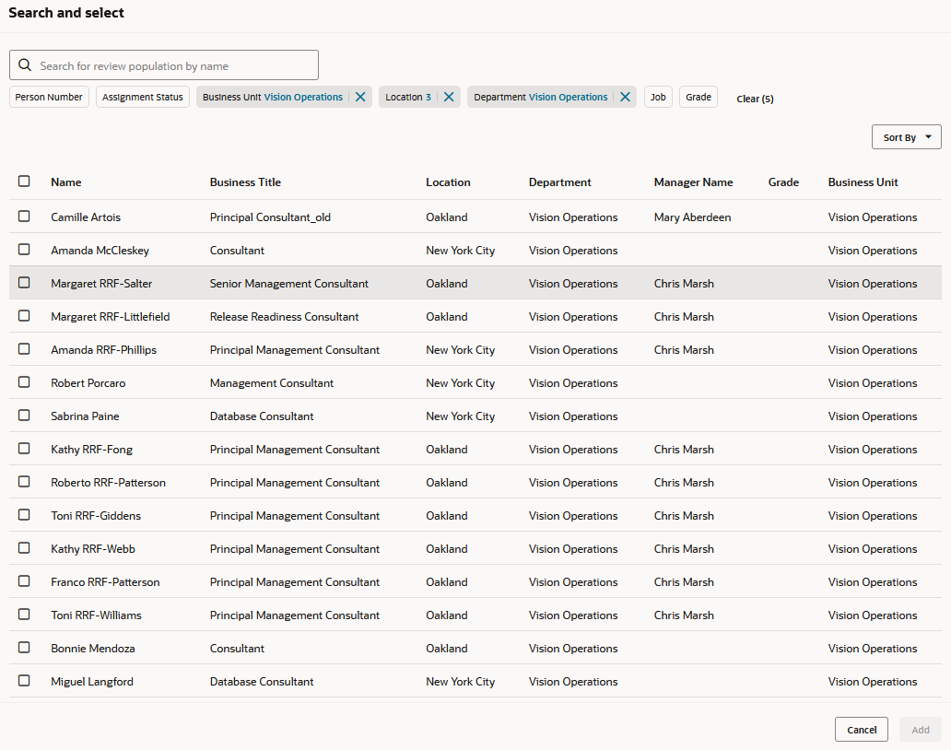Select the checkbox for Miguel Langford

(x=24, y=681)
